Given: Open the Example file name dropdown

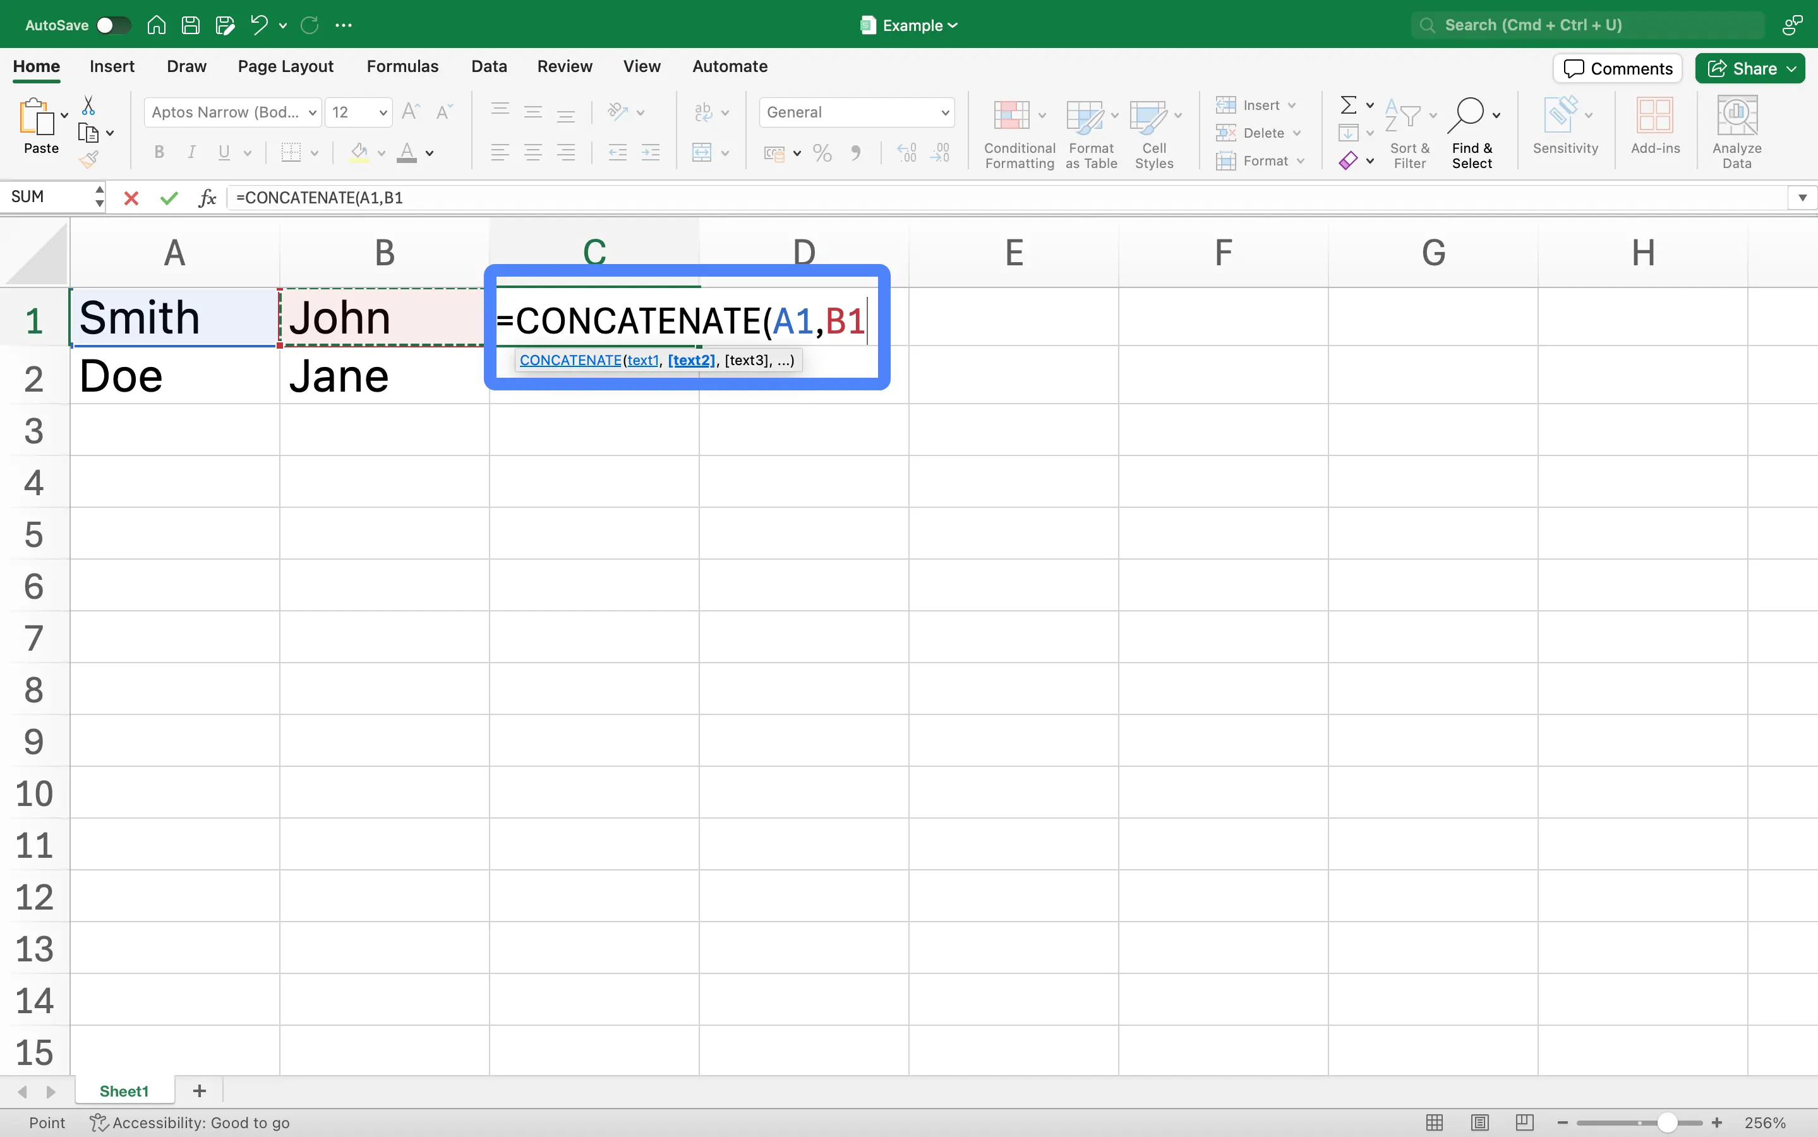Looking at the screenshot, I should click(910, 25).
